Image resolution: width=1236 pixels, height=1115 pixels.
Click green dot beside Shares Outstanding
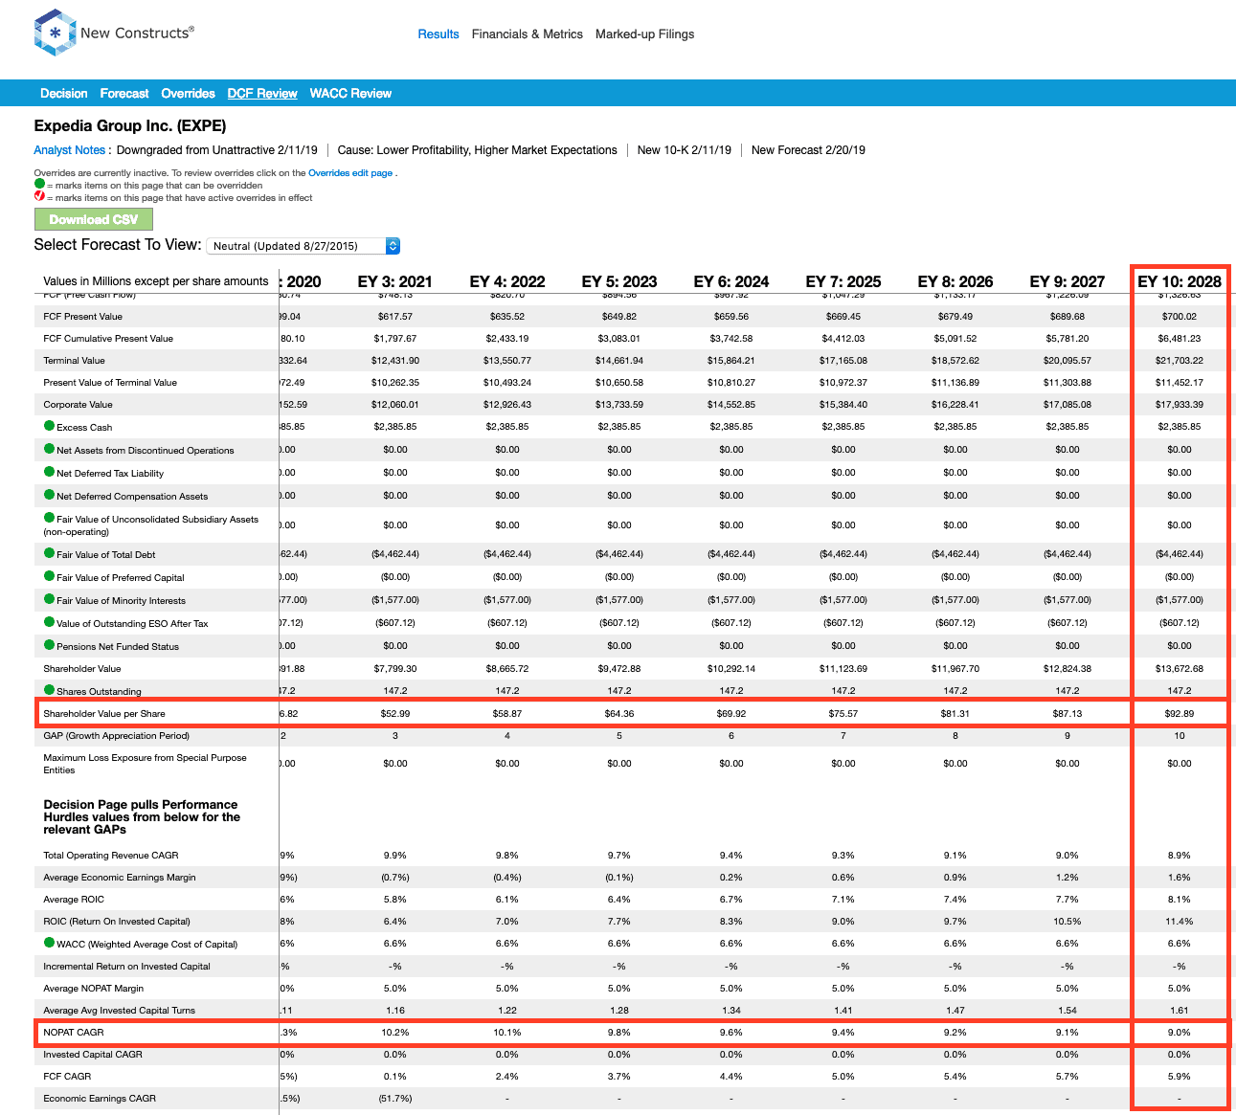(x=49, y=690)
